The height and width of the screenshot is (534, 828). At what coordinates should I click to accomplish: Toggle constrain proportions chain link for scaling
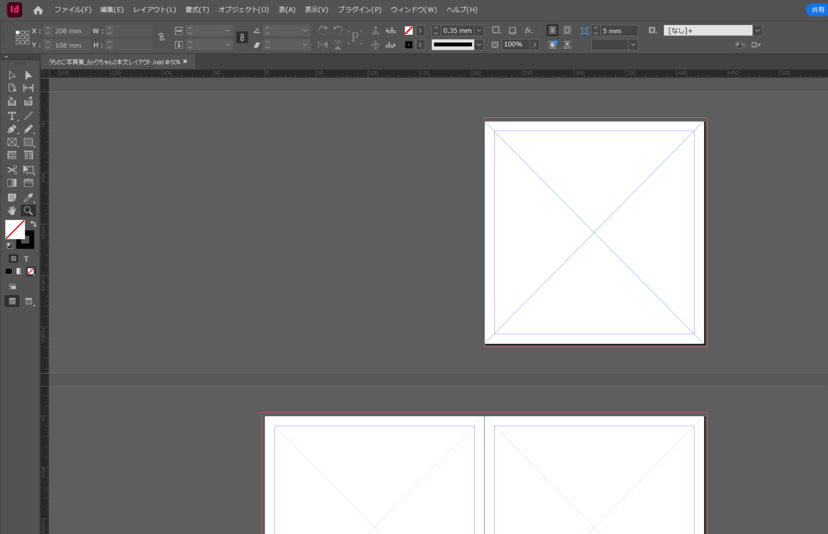242,38
